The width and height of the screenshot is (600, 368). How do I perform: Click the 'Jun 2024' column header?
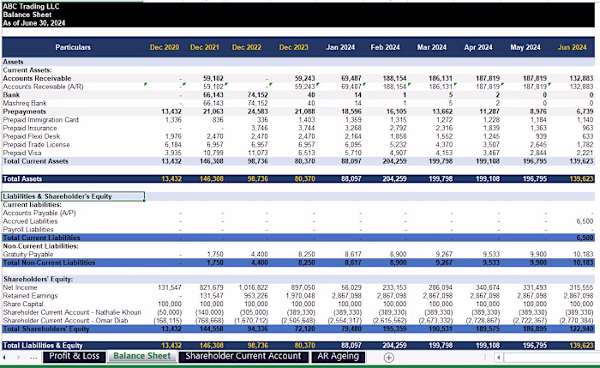click(572, 47)
